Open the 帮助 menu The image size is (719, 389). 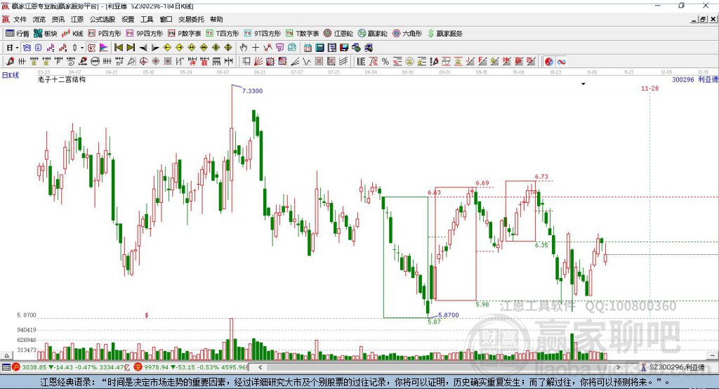click(x=216, y=19)
